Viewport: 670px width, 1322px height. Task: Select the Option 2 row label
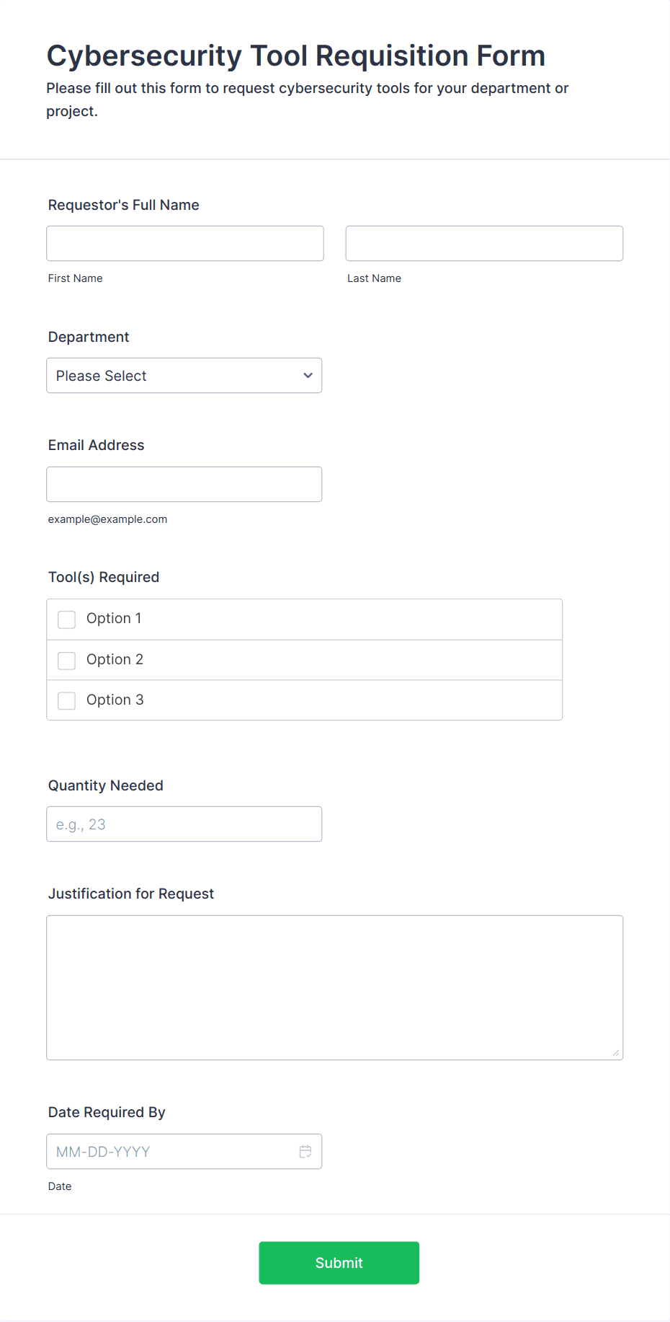click(115, 659)
